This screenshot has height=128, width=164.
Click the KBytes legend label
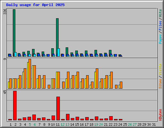(160, 115)
